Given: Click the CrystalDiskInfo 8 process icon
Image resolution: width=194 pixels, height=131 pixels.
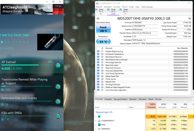Looking at the screenshot, I should tap(99, 120).
